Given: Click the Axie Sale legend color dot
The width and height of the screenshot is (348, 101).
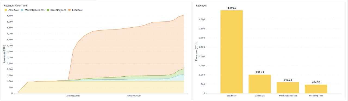Looking at the screenshot, I should tap(6, 10).
